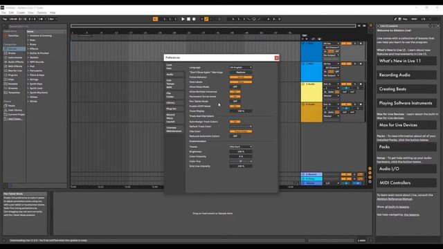The image size is (443, 249).
Task: Toggle Auto-Assign Track Colors switch
Action: (235, 122)
